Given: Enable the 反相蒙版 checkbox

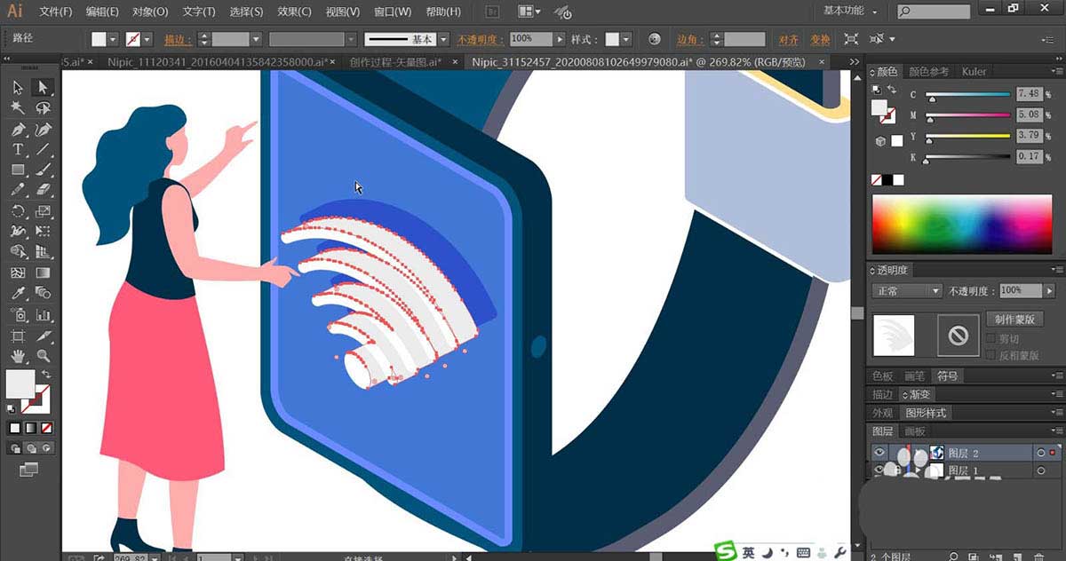Looking at the screenshot, I should (x=990, y=355).
